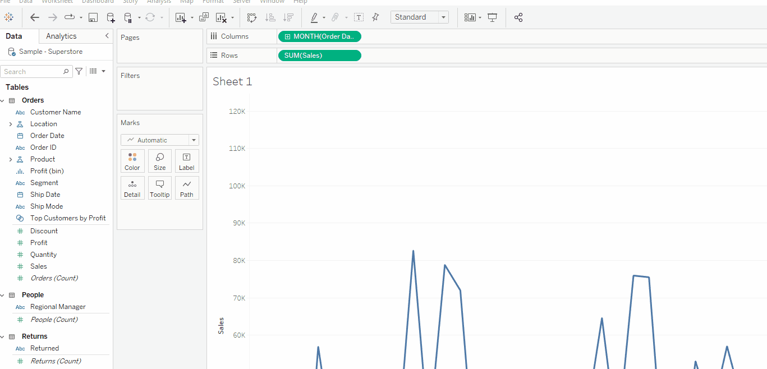Screen dimensions: 767x369
Task: Click the Save workbook icon
Action: [93, 17]
